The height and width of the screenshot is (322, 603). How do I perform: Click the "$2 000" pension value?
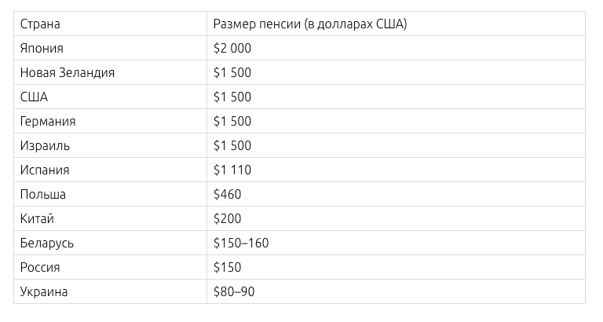[232, 49]
